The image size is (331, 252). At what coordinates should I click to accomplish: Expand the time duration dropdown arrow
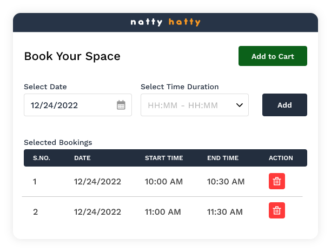pos(240,105)
